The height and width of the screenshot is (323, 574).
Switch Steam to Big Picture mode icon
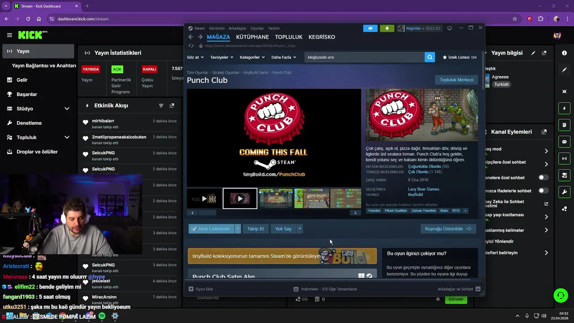(450, 28)
